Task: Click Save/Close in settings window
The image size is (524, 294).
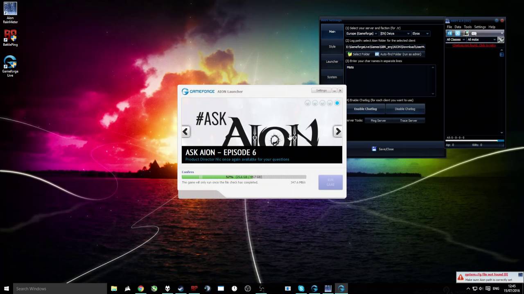Action: point(384,149)
